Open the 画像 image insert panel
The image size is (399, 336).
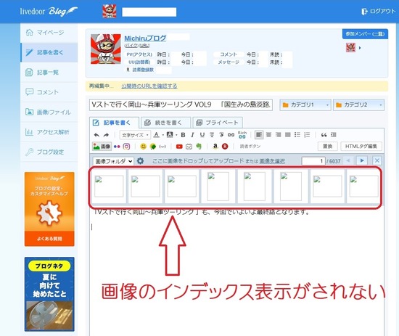coord(102,147)
